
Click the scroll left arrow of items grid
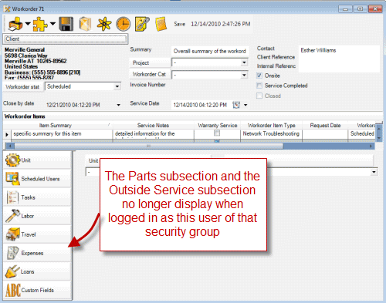click(10, 146)
